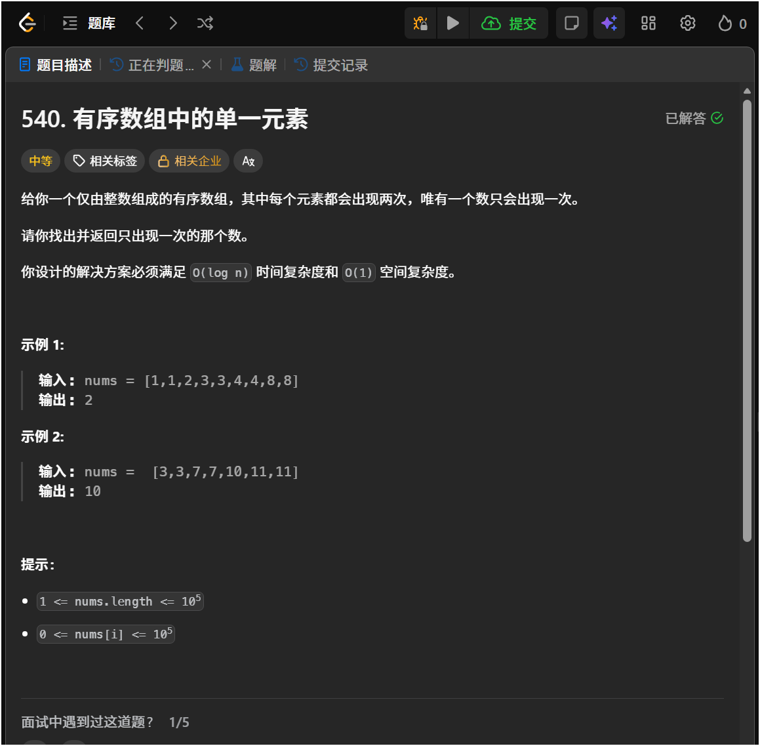This screenshot has width=760, height=746.
Task: Click the translate language icon button
Action: click(x=248, y=161)
